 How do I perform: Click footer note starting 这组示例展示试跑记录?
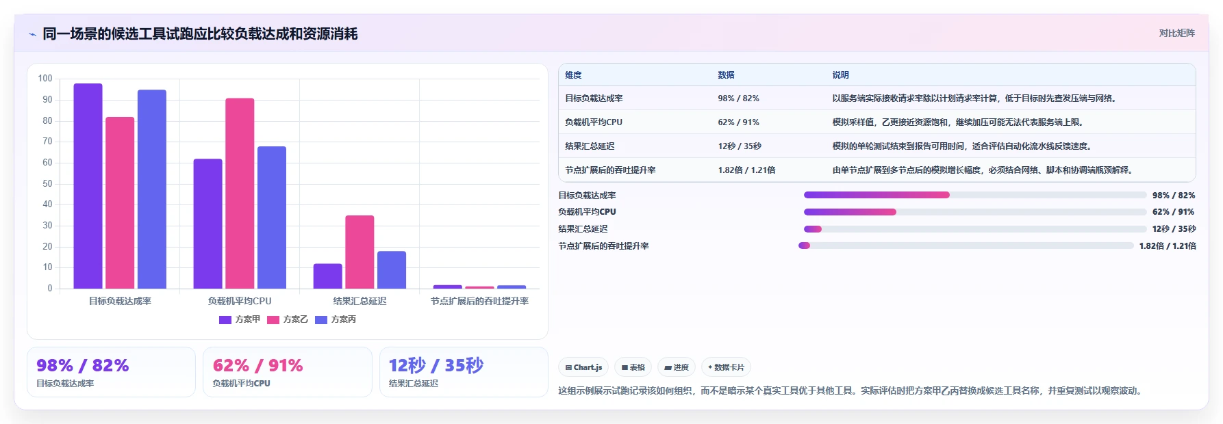(850, 391)
